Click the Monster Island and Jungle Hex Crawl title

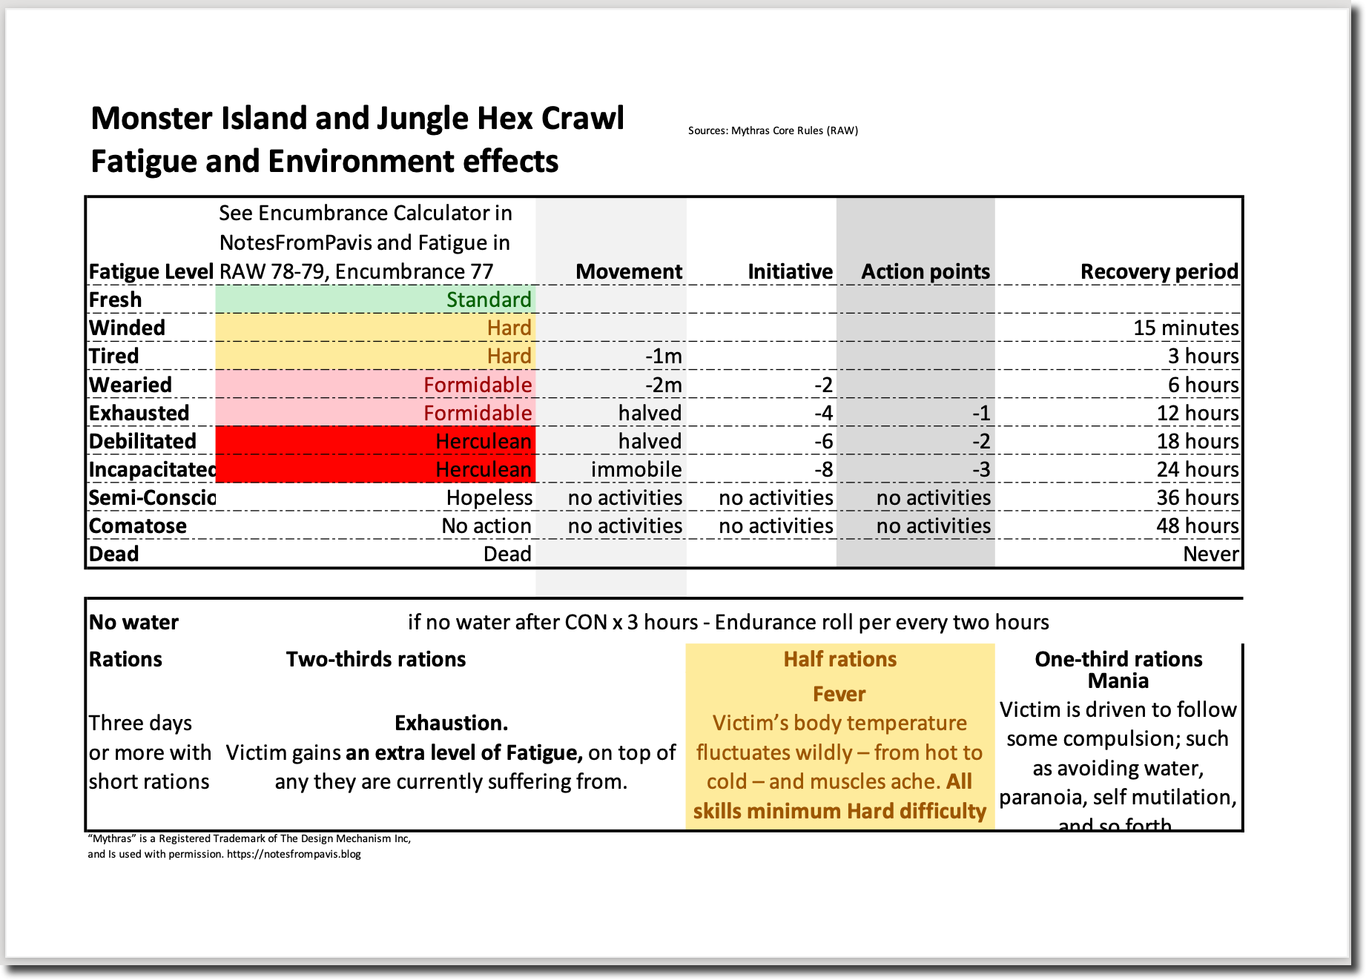coord(357,119)
